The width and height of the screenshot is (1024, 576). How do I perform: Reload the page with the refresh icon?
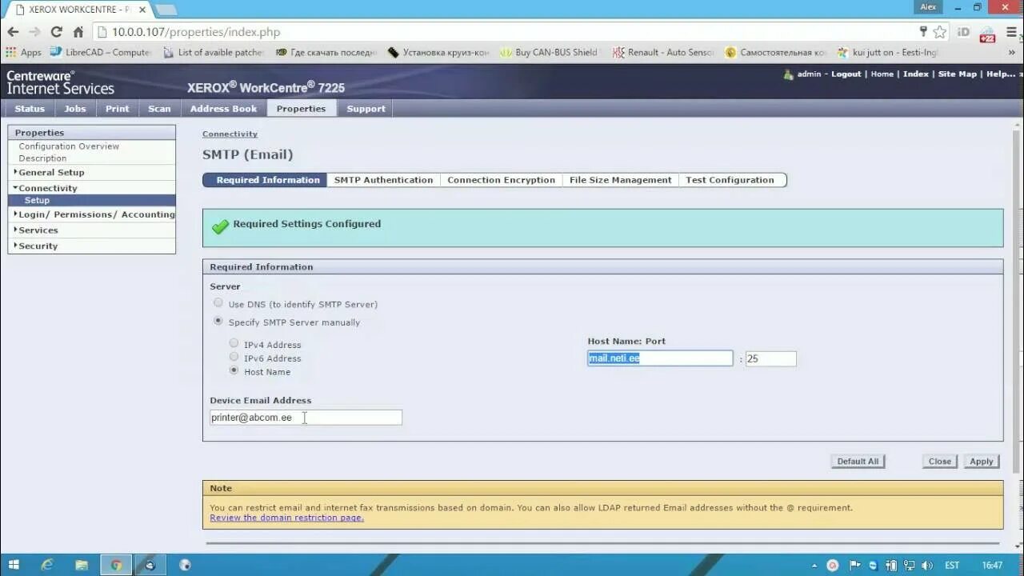(56, 32)
